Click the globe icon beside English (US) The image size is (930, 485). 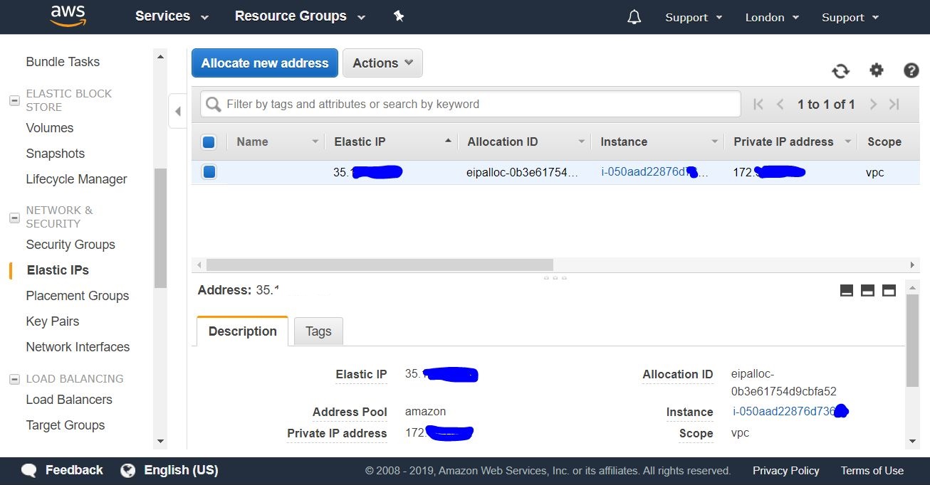(x=127, y=469)
